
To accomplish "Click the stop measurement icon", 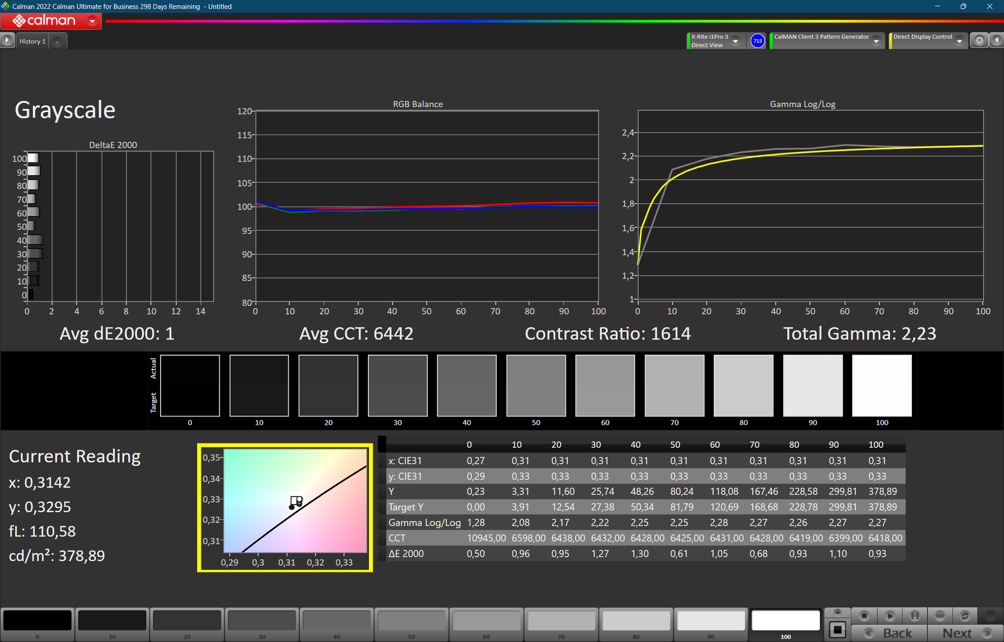I will click(864, 616).
